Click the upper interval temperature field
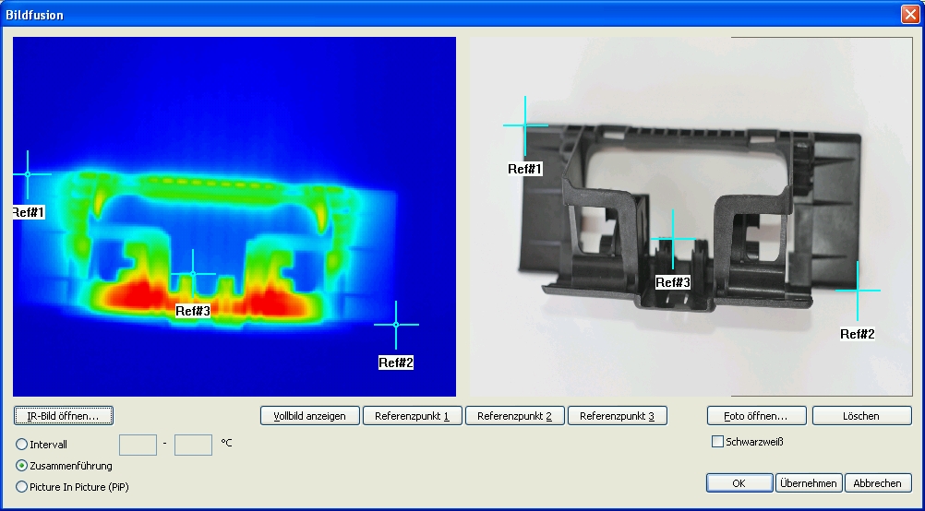The height and width of the screenshot is (511, 925). coord(193,445)
